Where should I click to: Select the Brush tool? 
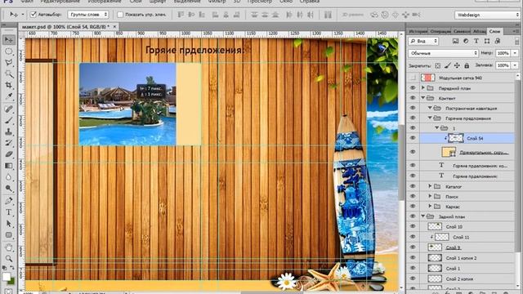(9, 120)
